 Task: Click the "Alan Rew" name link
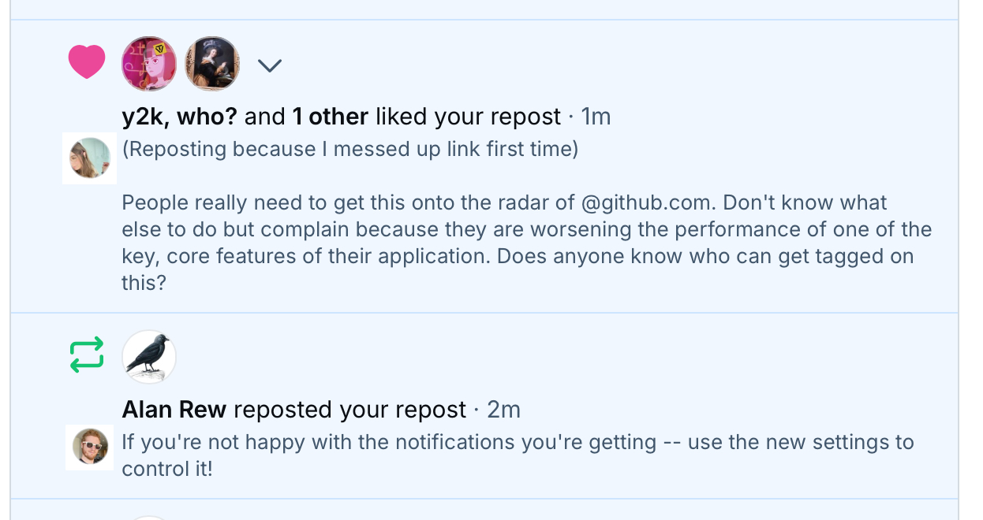pos(174,410)
